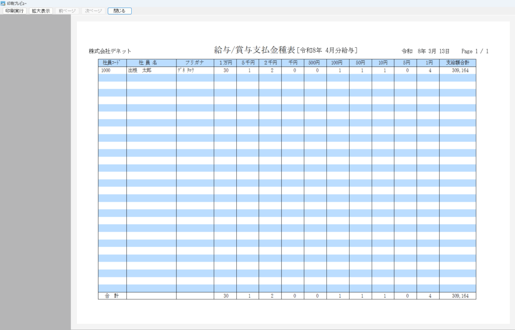The width and height of the screenshot is (515, 330).
Task: Click the company name 株式会社デネット
Action: pyautogui.click(x=110, y=51)
